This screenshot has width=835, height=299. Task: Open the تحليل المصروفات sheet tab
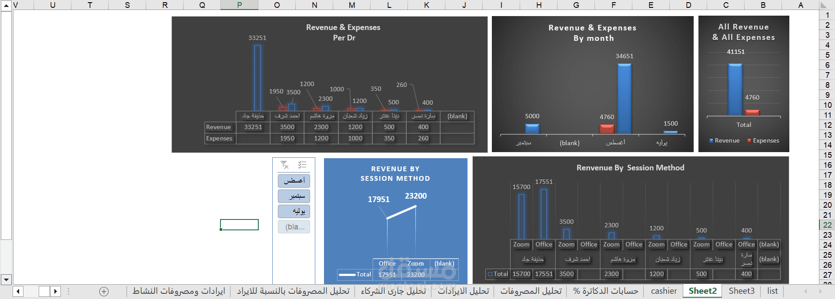click(531, 291)
